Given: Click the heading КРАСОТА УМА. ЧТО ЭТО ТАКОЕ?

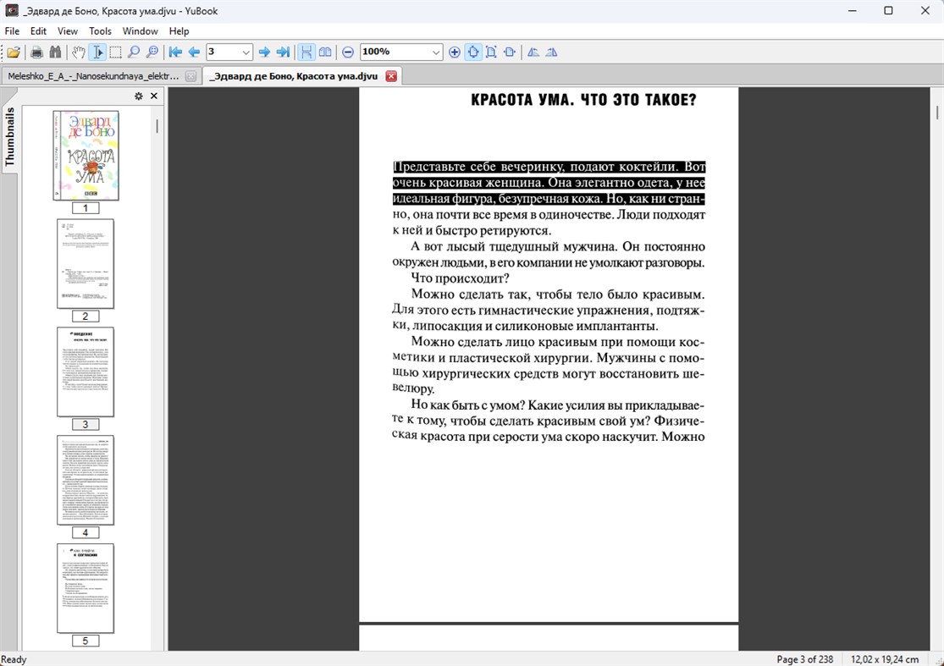Looking at the screenshot, I should click(x=583, y=100).
